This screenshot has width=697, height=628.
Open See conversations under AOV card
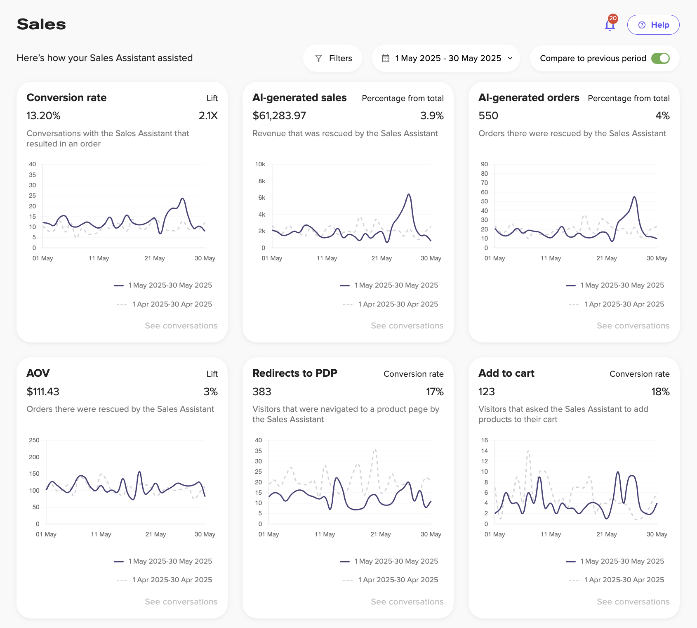(x=181, y=602)
